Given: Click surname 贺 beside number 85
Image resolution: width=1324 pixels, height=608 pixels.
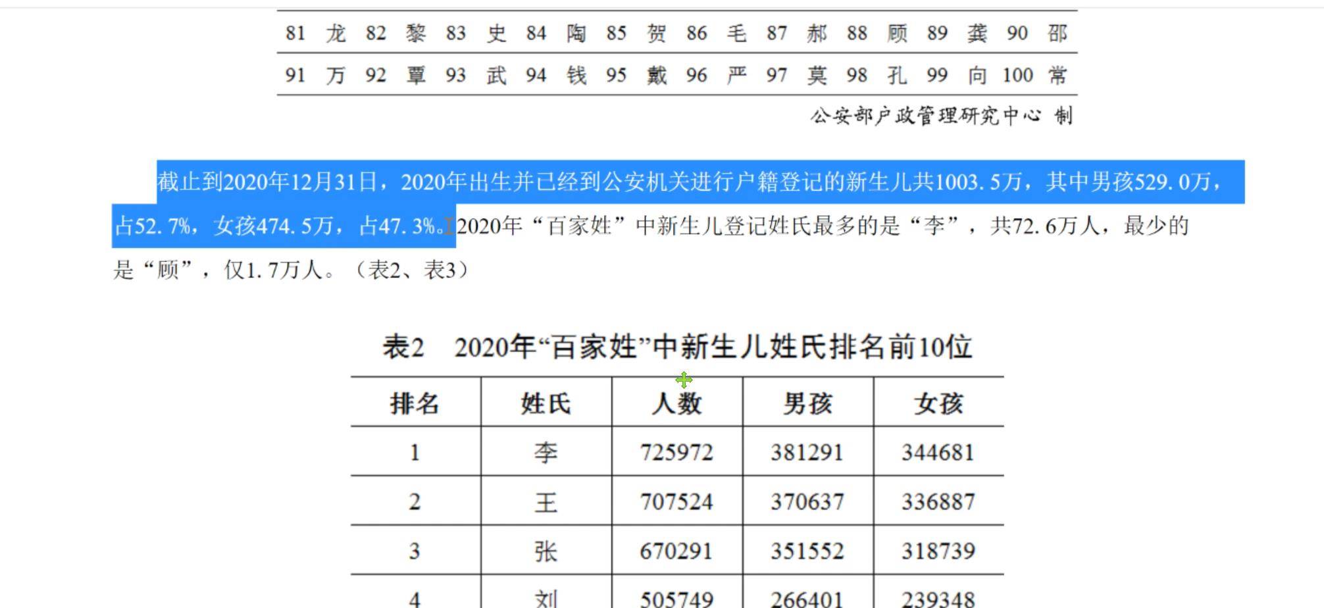Looking at the screenshot, I should point(657,33).
